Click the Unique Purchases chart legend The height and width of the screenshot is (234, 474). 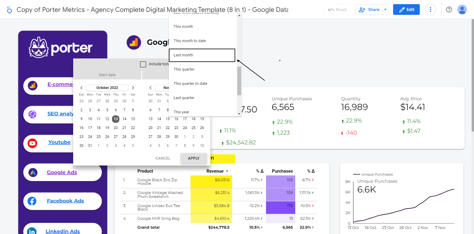pos(373,174)
